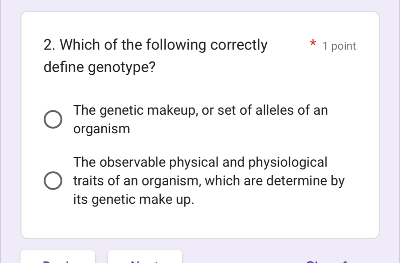Click the "1 point" score label
Screen dimensions: 400x263
(x=339, y=46)
